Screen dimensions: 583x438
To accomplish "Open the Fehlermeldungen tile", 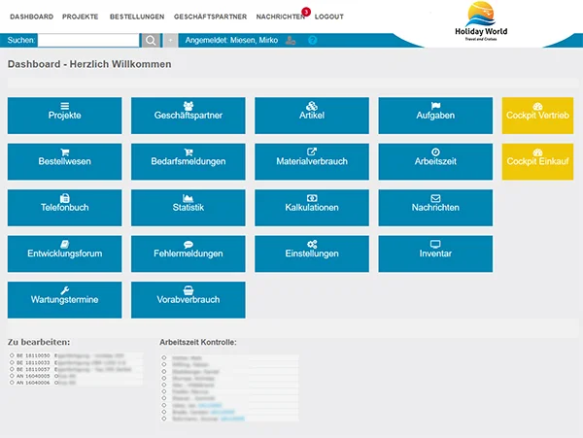I will (189, 253).
